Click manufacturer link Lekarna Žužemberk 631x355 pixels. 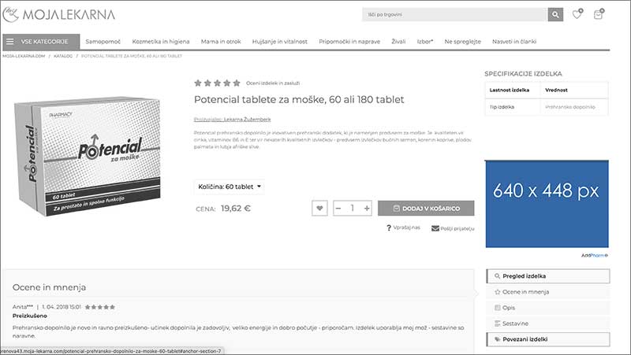coord(247,120)
